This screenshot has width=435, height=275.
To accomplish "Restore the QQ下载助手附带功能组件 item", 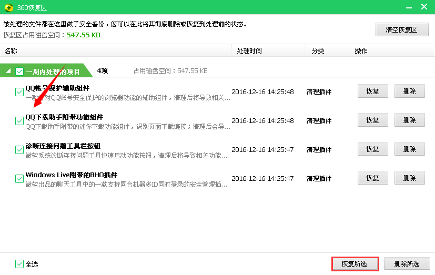I will coord(372,120).
